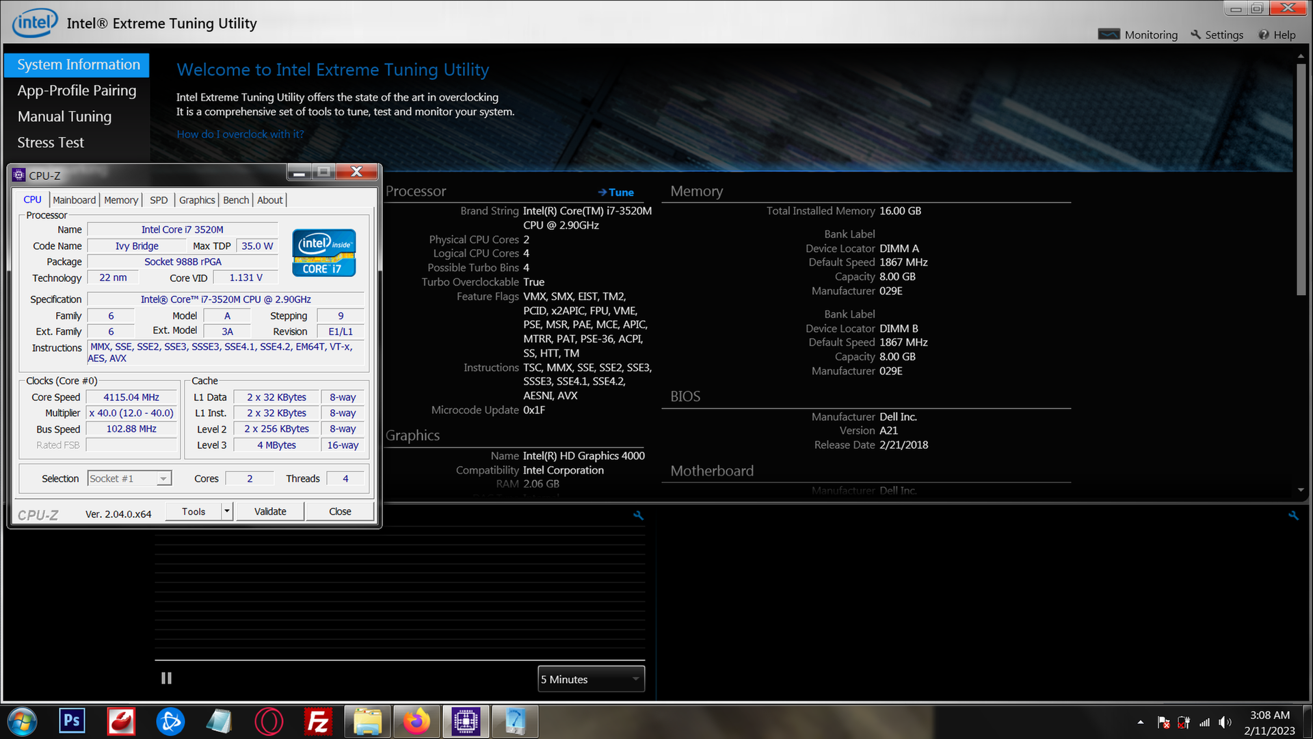Switch to Intel XTU taskbar button
Screen dimensions: 1313x739
pyautogui.click(x=515, y=721)
